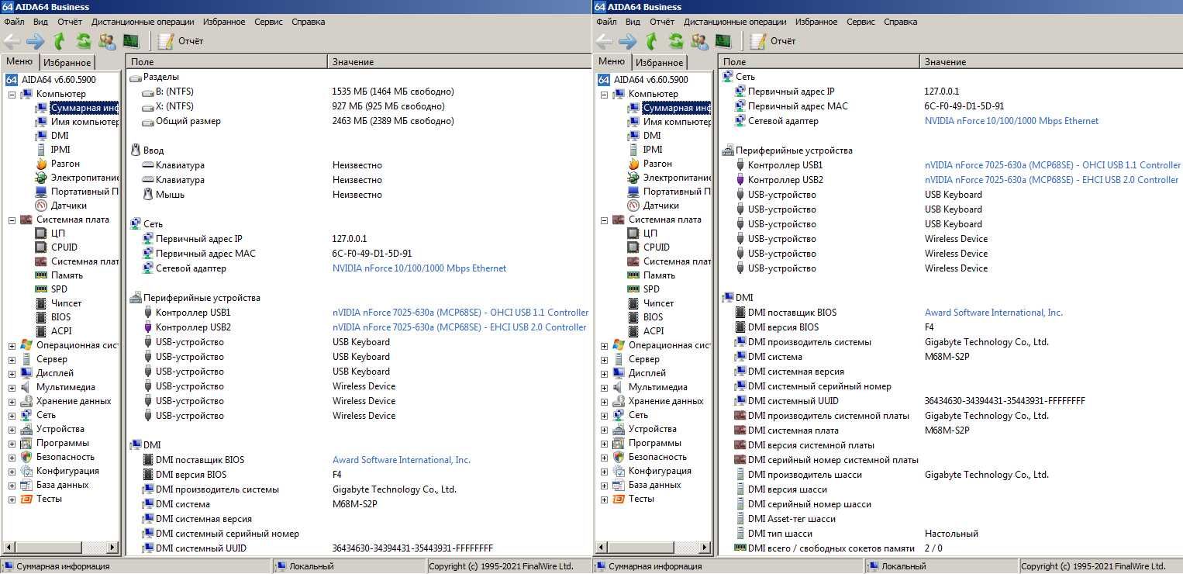
Task: Expand the Сервер node in left window tree
Action: [12, 359]
